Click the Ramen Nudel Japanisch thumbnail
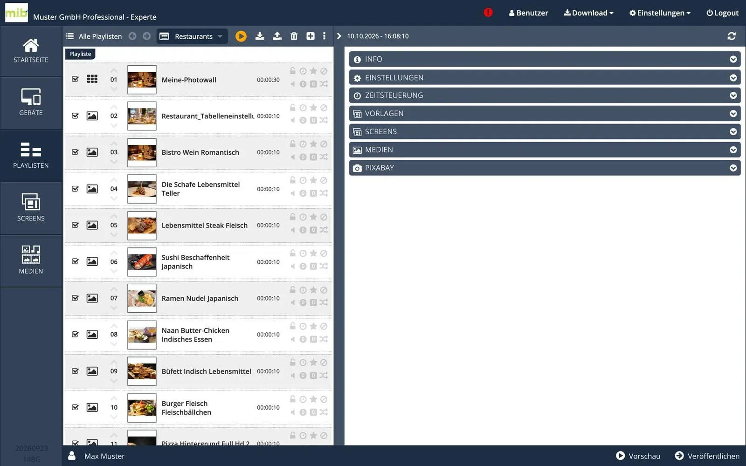 (x=142, y=298)
